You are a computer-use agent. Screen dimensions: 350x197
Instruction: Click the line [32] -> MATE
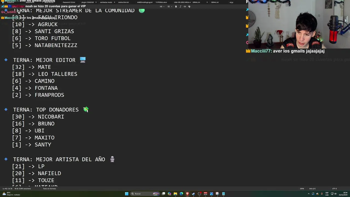(x=31, y=67)
